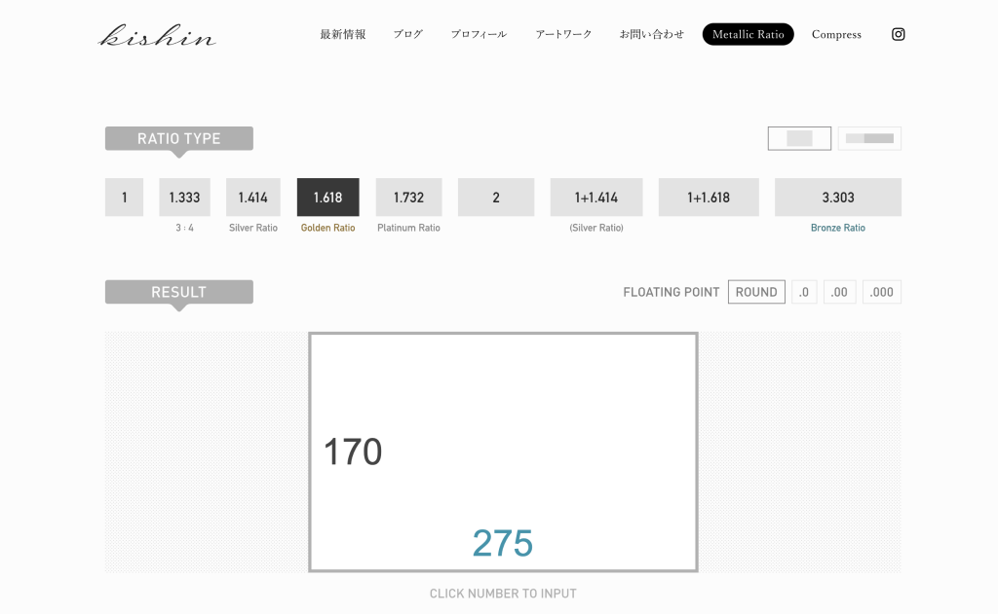Viewport: 998px width, 614px height.
Task: Pick the 3.303 Bronze Ratio option
Action: pos(837,198)
